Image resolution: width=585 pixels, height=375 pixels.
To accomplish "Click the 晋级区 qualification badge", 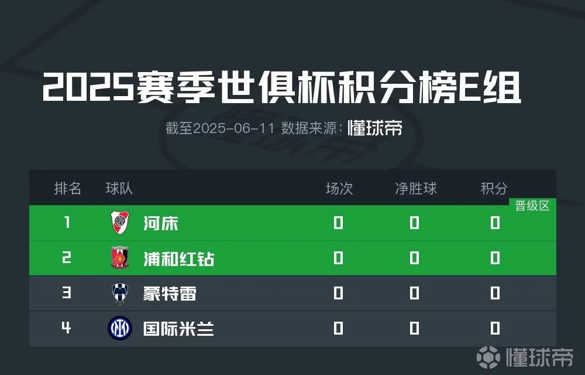I will tap(532, 206).
